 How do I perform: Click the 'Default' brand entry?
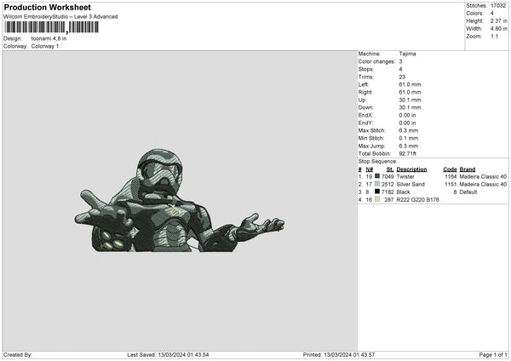tap(468, 192)
